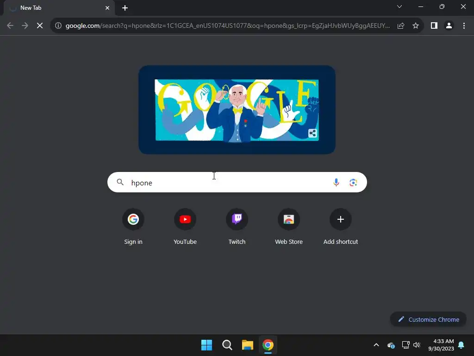This screenshot has width=474, height=356.
Task: Search by image with Google Lens
Action: (353, 182)
